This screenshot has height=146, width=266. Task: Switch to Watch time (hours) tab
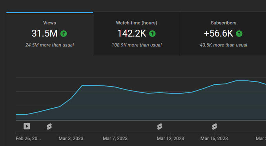pos(137,34)
